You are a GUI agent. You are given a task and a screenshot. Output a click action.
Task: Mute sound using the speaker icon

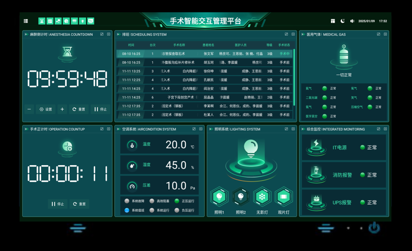(x=352, y=21)
